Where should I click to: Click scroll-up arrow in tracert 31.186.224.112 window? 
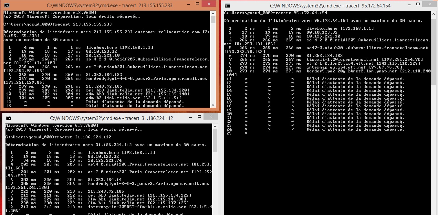tap(215, 126)
